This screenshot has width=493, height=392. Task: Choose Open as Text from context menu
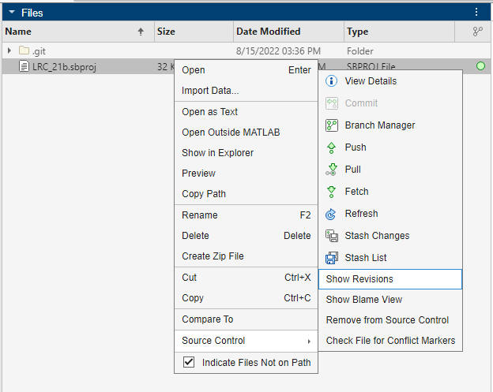click(x=209, y=112)
